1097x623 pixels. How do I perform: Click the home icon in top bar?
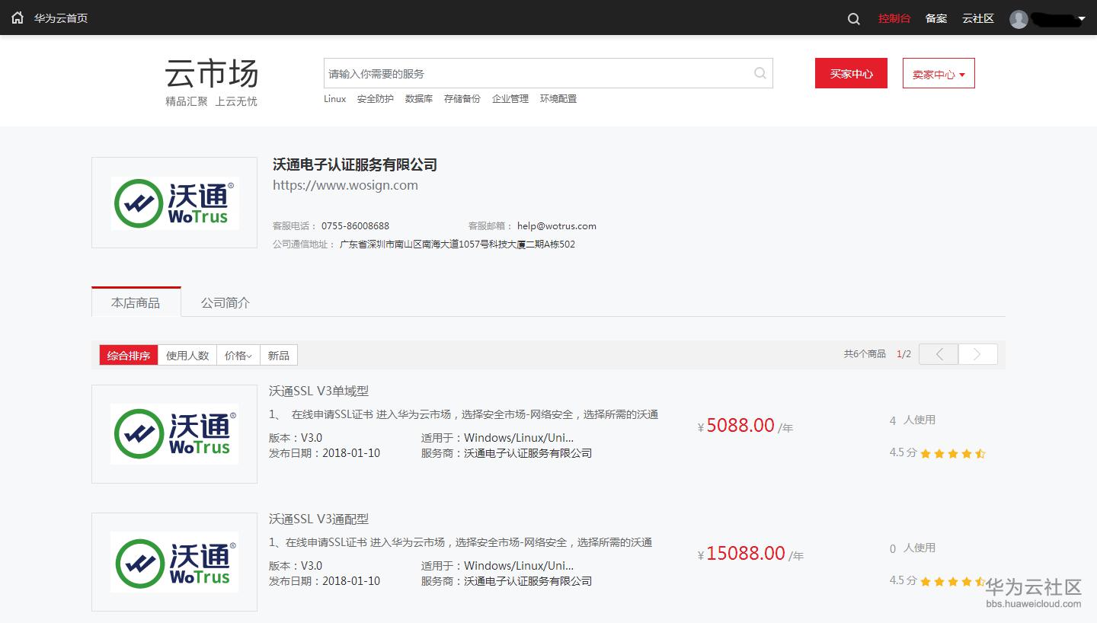pyautogui.click(x=17, y=18)
